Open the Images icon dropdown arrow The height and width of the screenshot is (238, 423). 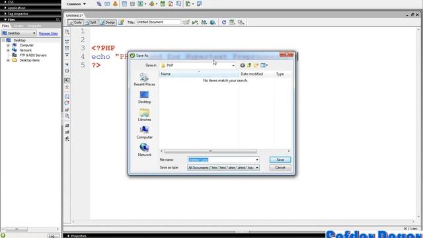click(x=145, y=4)
